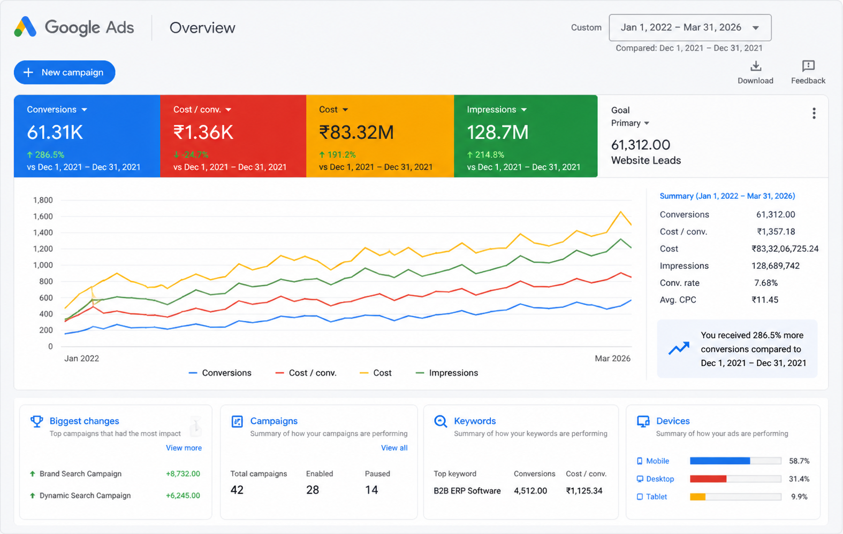843x534 pixels.
Task: Click the 4,512.00 keyword conversions value
Action: (x=530, y=491)
